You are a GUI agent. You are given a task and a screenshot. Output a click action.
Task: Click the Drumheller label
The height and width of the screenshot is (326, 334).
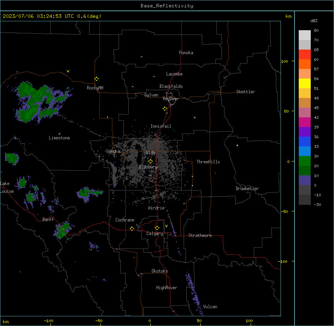[247, 189]
